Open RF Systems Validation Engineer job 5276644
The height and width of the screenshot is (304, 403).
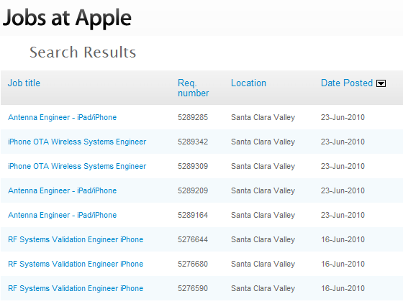click(76, 239)
